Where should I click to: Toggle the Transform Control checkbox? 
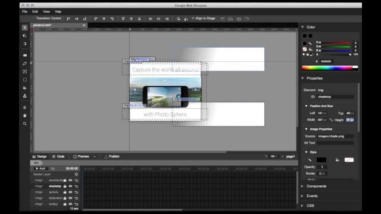(33, 18)
